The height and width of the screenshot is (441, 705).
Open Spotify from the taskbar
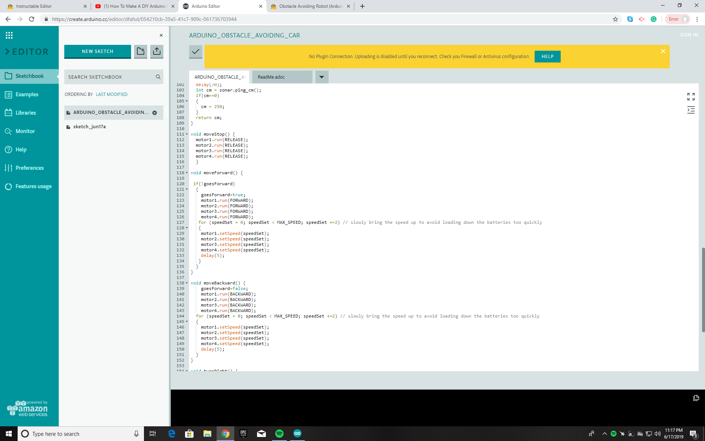[x=279, y=434]
